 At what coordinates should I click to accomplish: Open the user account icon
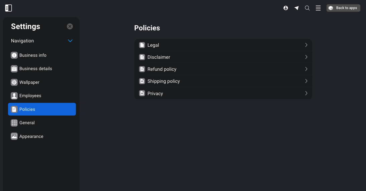tap(286, 8)
